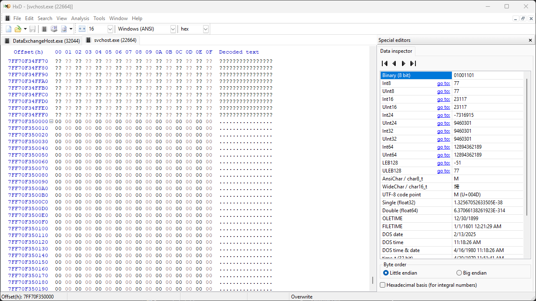
Task: Close the Special editors panel
Action: (530, 40)
